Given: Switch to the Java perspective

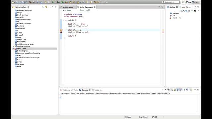Looking at the screenshot, I should pos(188,2).
